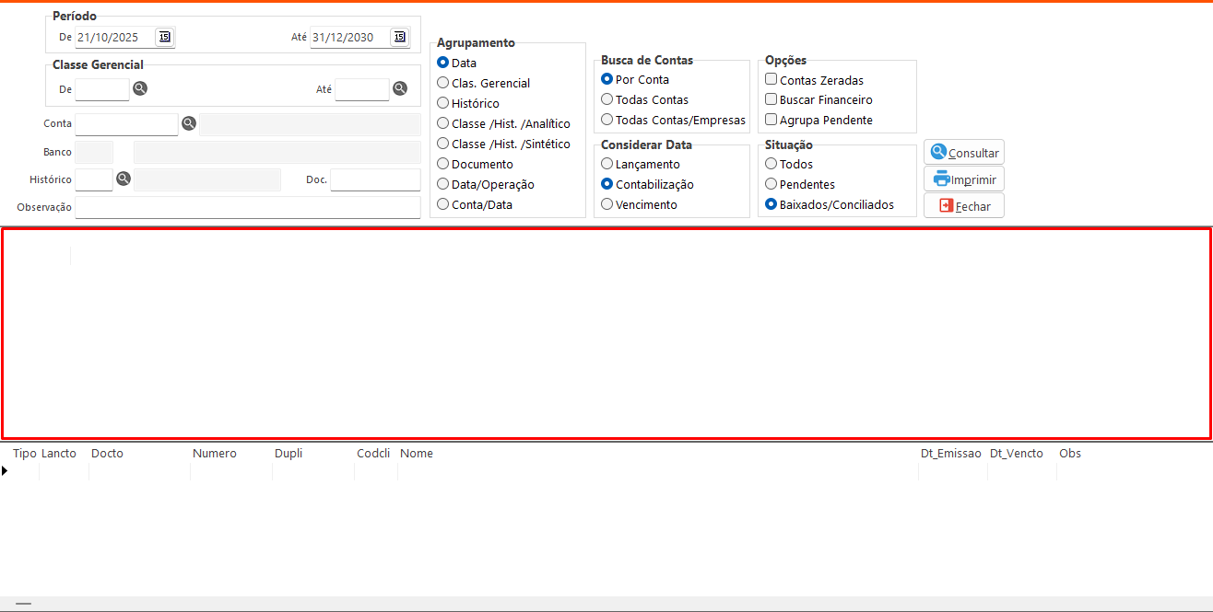This screenshot has width=1213, height=612.
Task: Check the Buscar Financeiro option
Action: click(x=771, y=99)
